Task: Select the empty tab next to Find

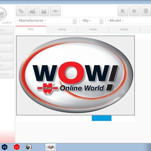Action: [x=62, y=29]
